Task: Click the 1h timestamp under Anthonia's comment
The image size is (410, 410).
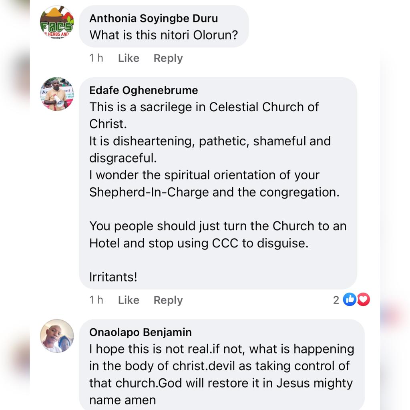Action: (x=96, y=58)
